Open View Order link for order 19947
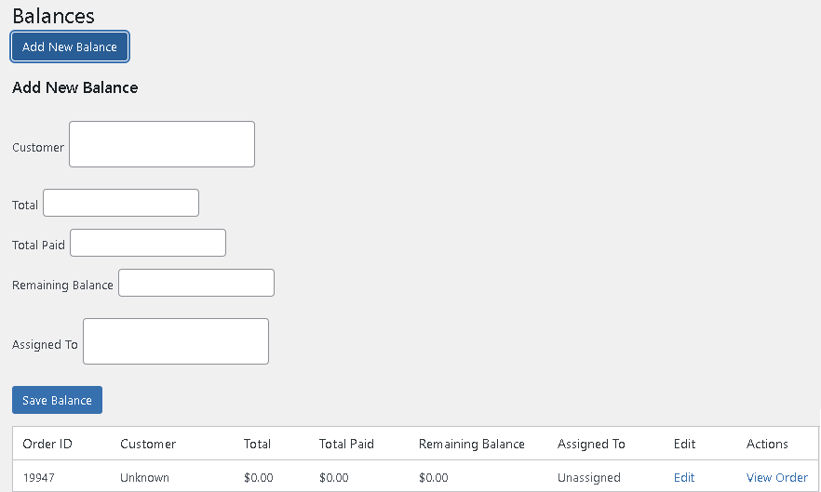 (777, 477)
